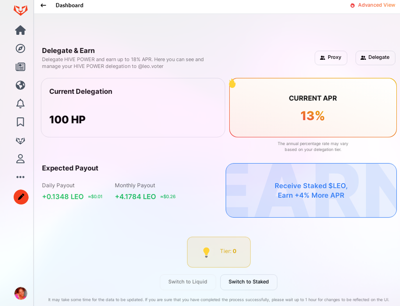
Task: Click the Receive Staked $LEO banner
Action: [x=311, y=190]
